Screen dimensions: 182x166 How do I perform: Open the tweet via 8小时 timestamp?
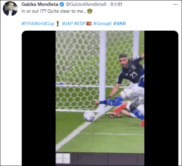116,4
